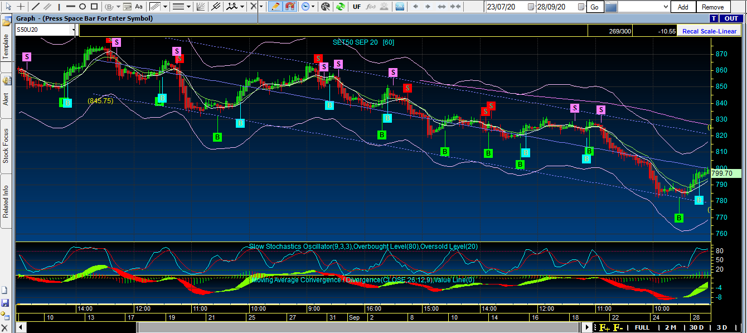Image resolution: width=747 pixels, height=333 pixels.
Task: Click the T button in graph header
Action: [714, 18]
